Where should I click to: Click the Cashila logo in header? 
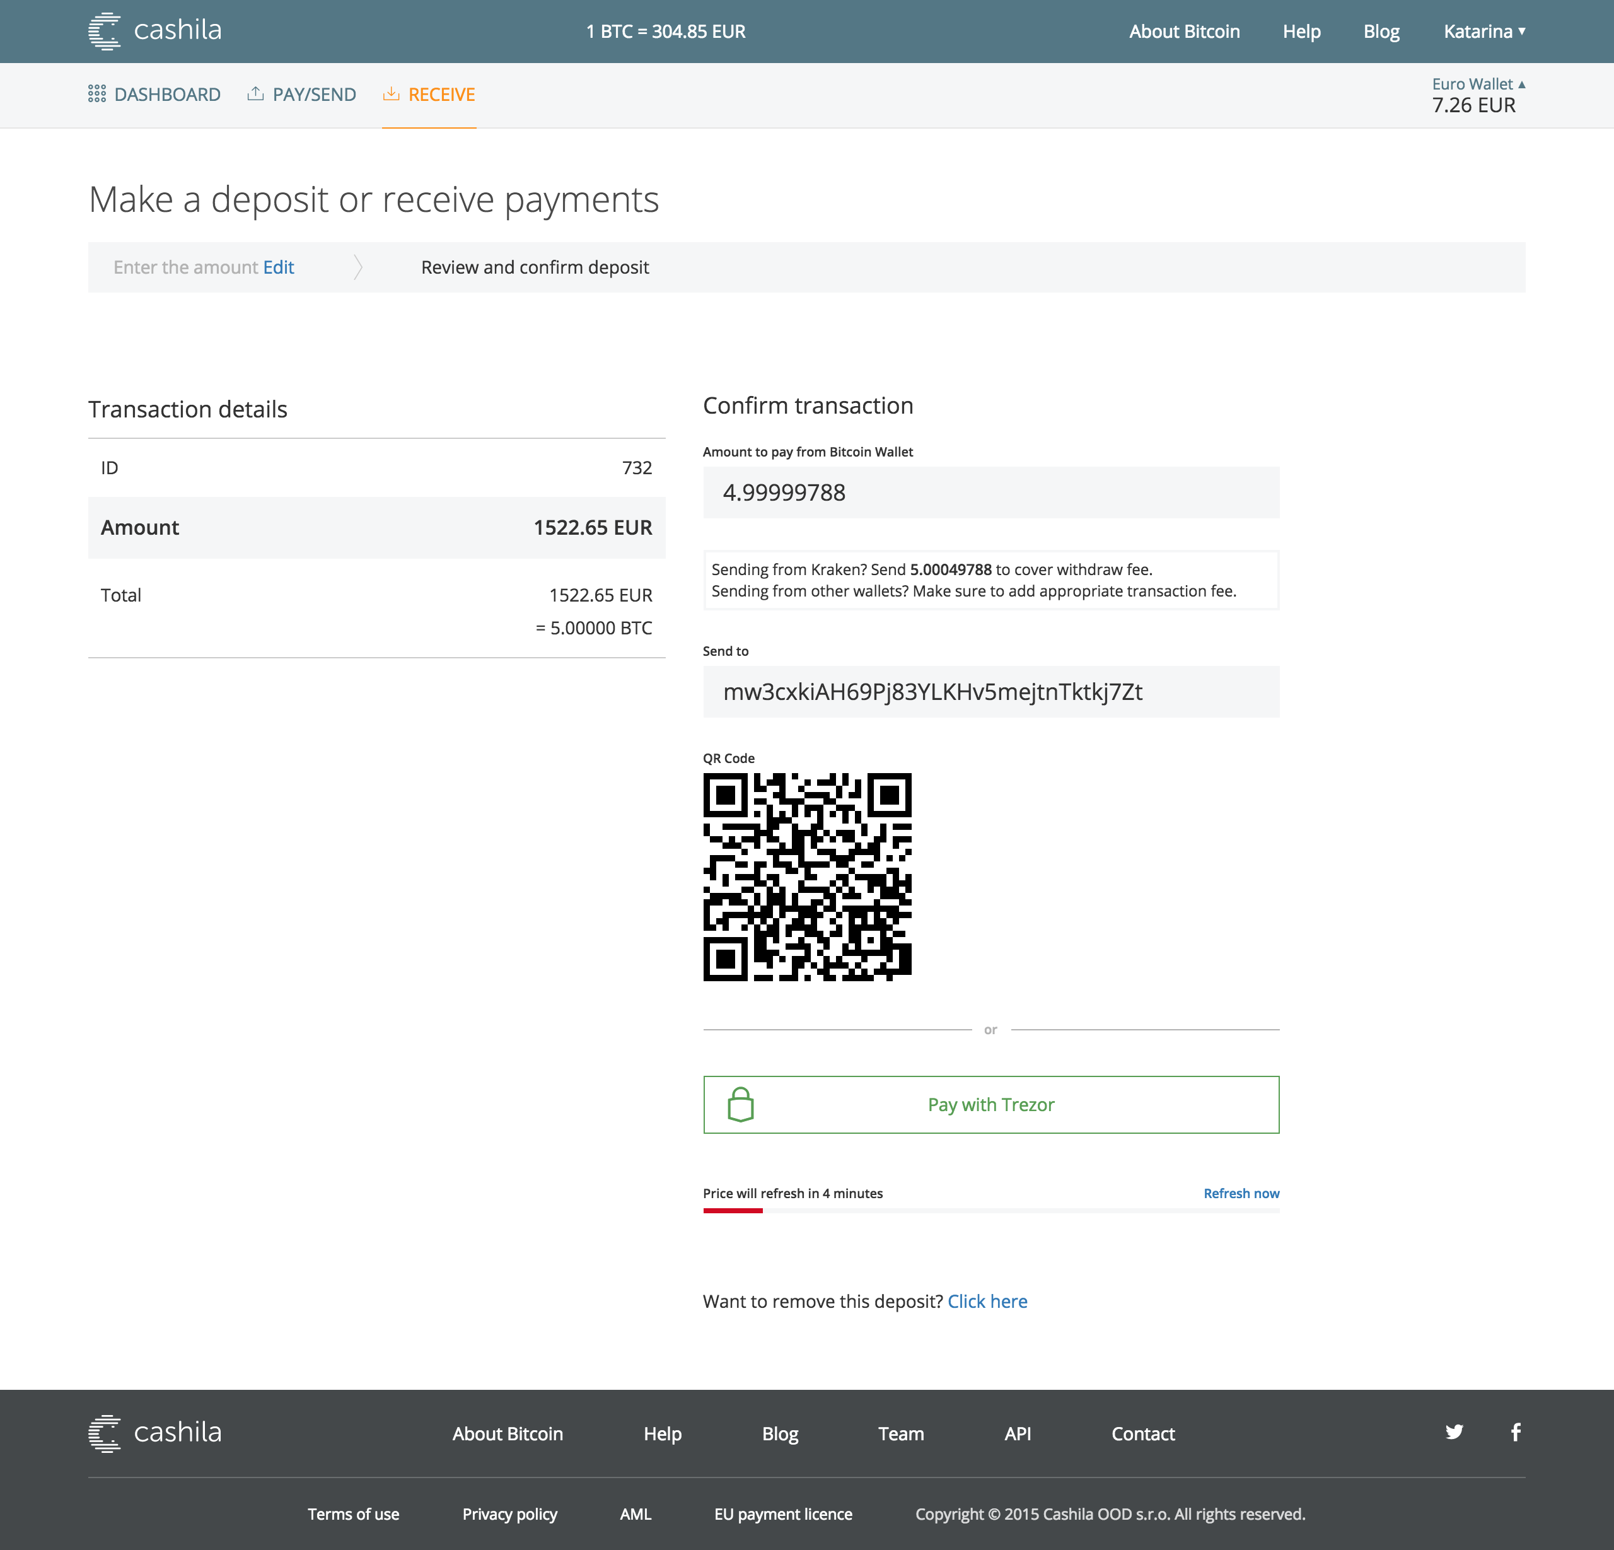pyautogui.click(x=155, y=32)
